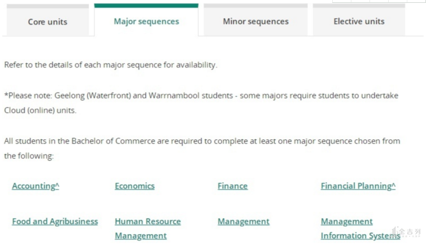Visit the Food and Agribusiness link

pyautogui.click(x=55, y=222)
